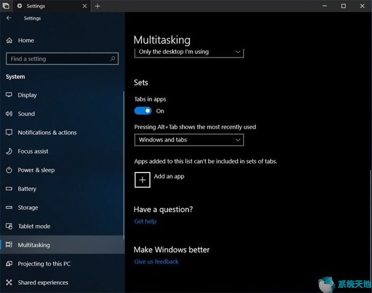This screenshot has height=293, width=372.
Task: Maximize the Settings window
Action: [x=343, y=6]
